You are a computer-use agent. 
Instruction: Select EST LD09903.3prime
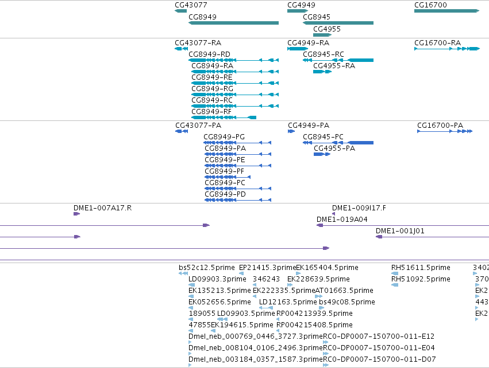pyautogui.click(x=217, y=279)
